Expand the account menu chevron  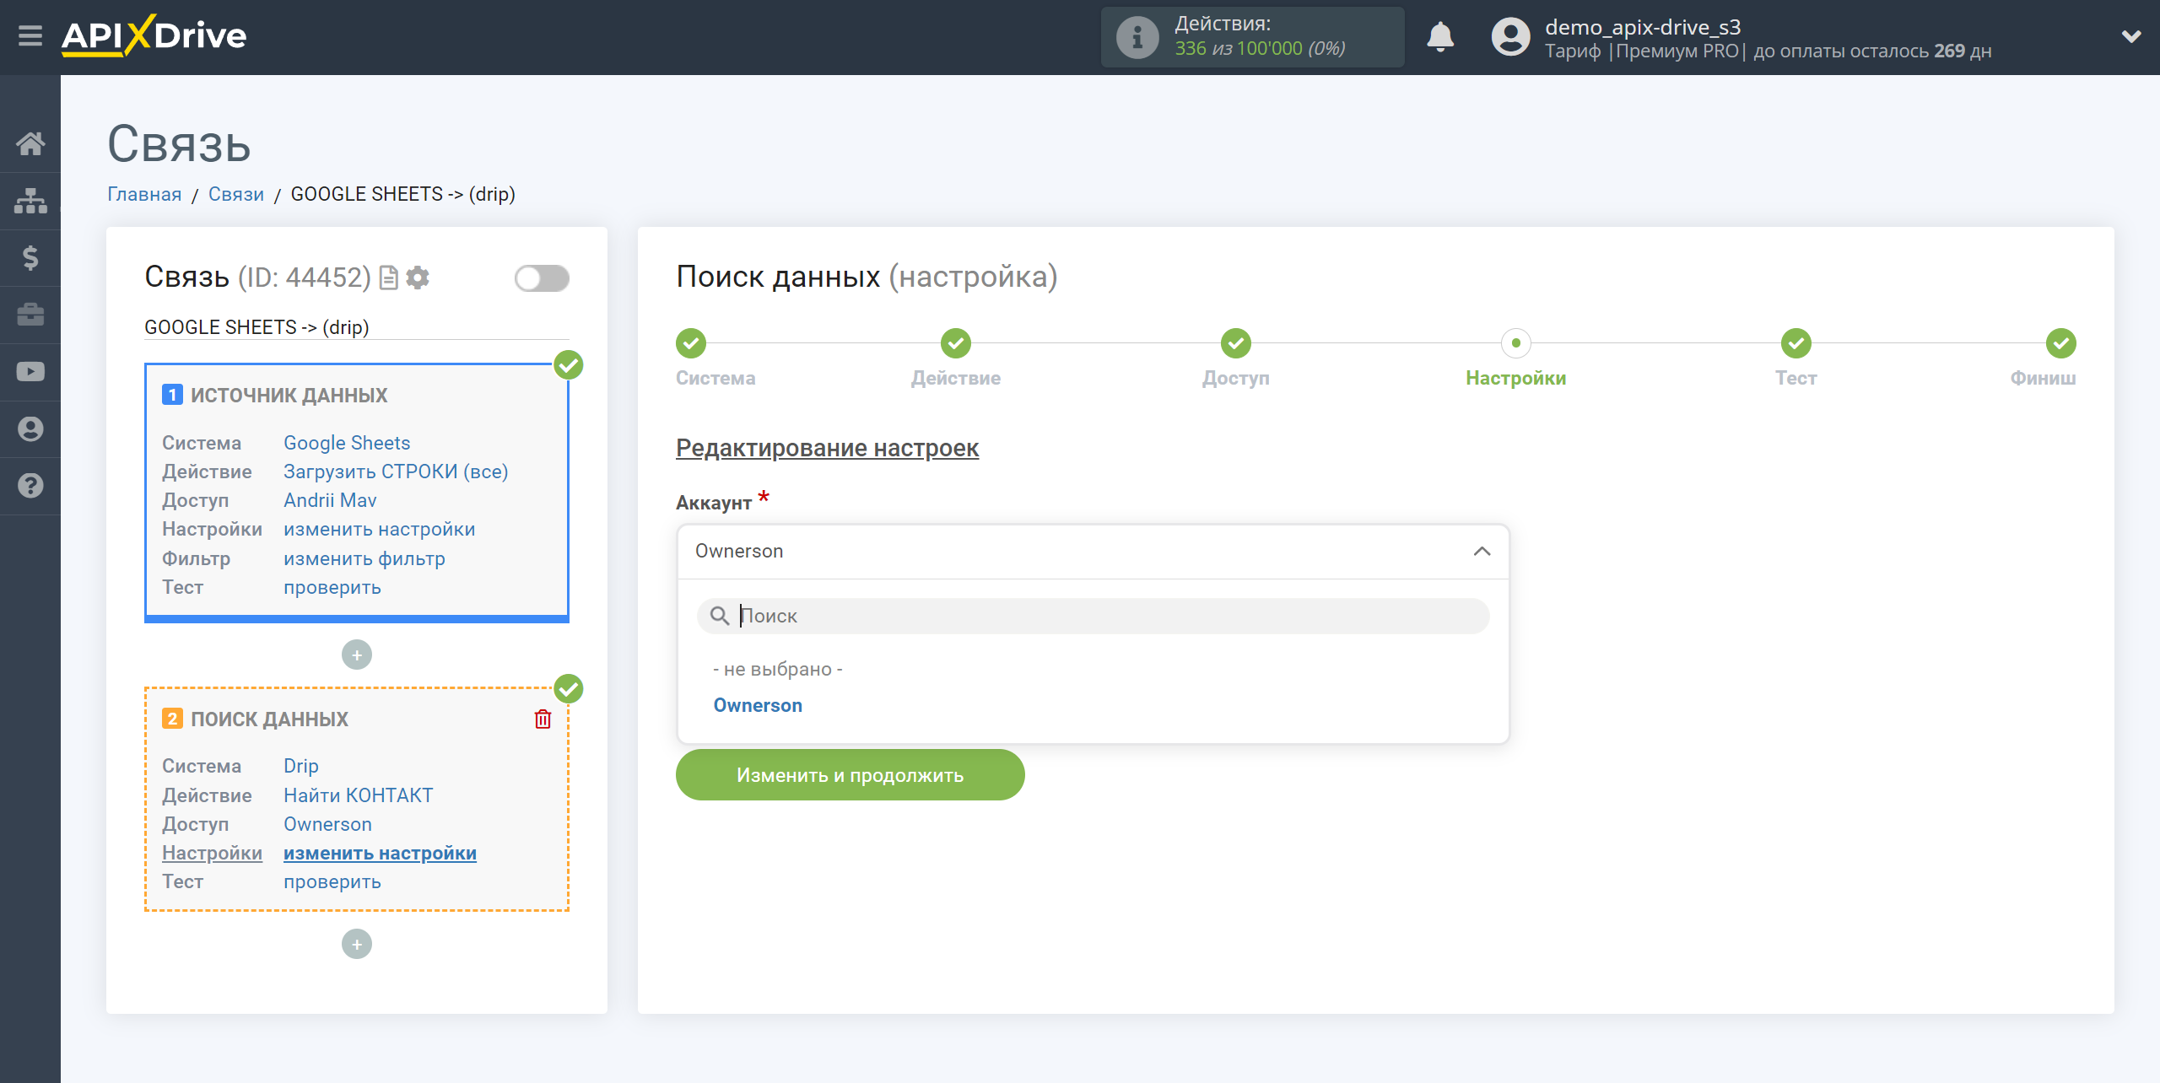pos(2131,37)
